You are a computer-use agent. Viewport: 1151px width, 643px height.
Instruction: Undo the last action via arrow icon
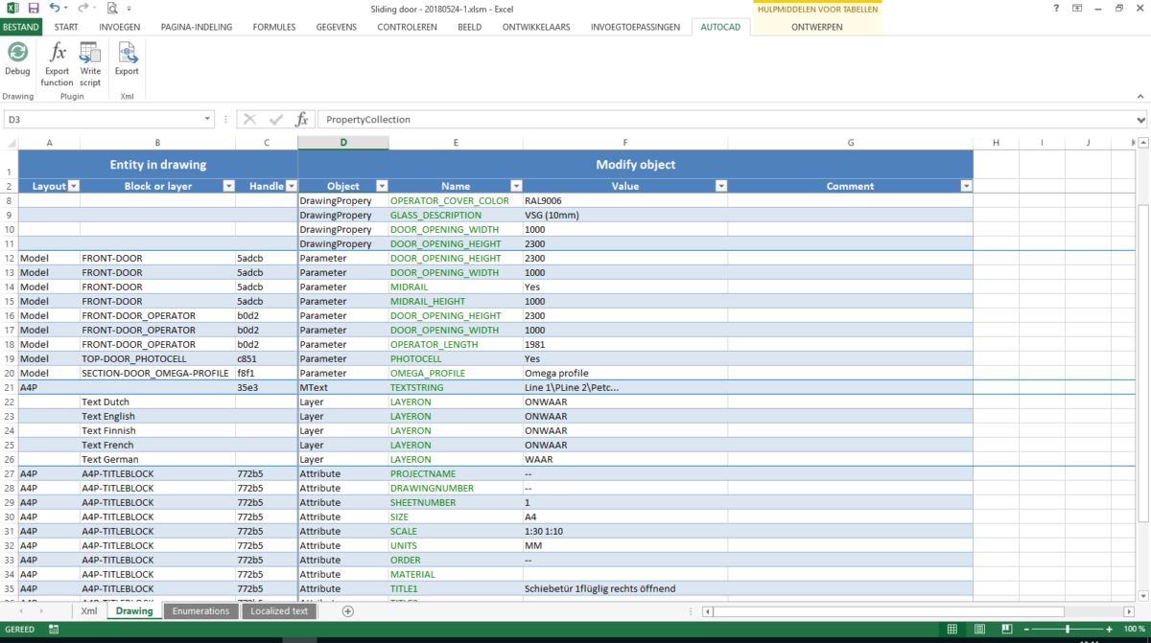54,8
